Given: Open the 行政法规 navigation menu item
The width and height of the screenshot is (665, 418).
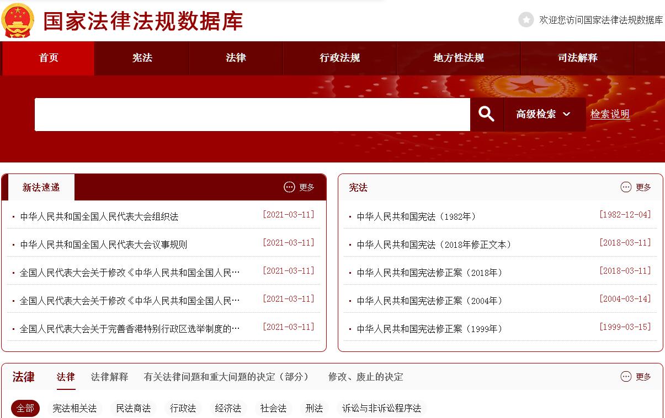Looking at the screenshot, I should pos(339,58).
